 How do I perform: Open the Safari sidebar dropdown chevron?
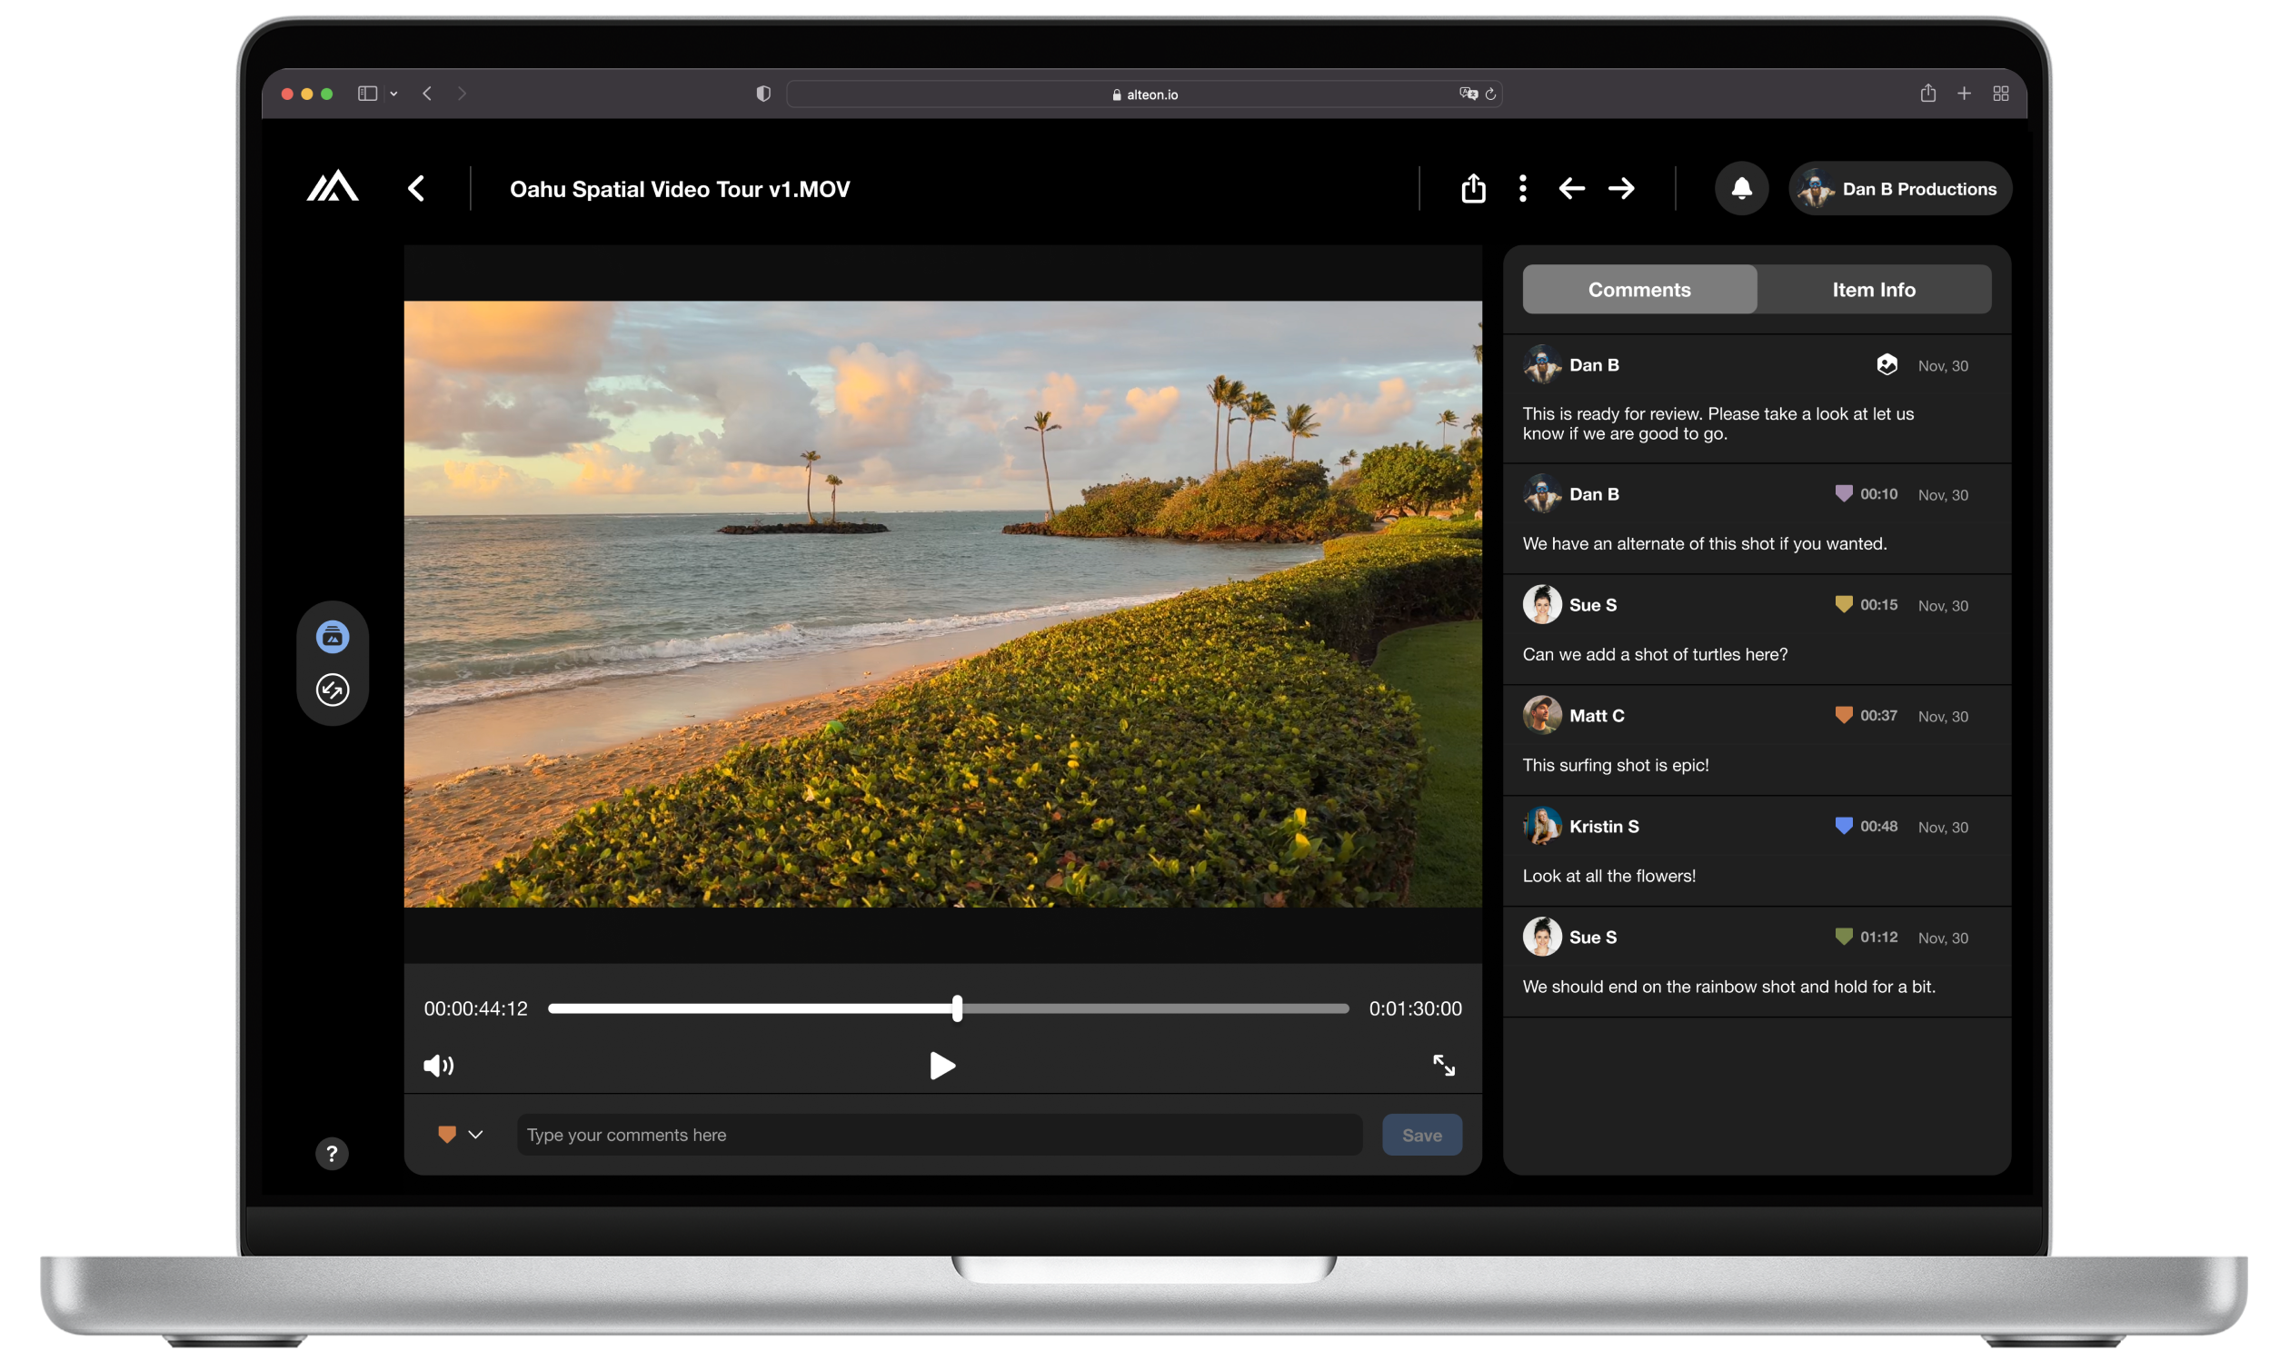coord(393,94)
